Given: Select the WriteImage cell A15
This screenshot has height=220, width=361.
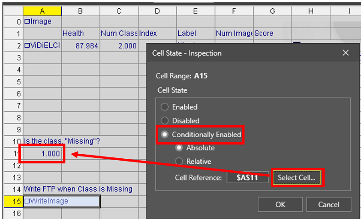Looking at the screenshot, I should tap(61, 201).
